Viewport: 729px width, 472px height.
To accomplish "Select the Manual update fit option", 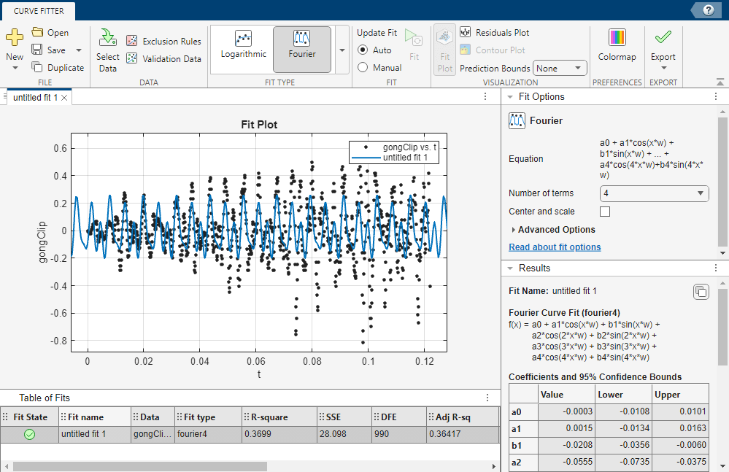I will [363, 67].
